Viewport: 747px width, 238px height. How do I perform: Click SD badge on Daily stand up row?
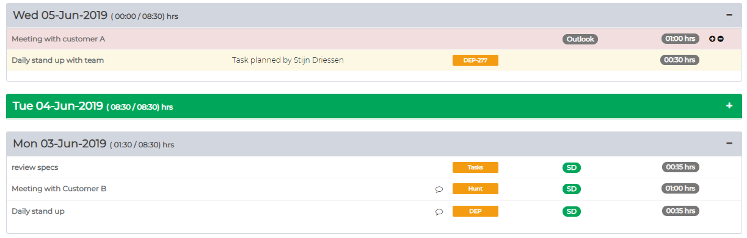[x=572, y=212]
